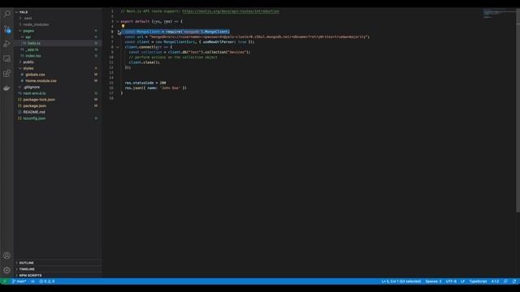
Task: Change end of line sequence LF
Action: (x=462, y=281)
